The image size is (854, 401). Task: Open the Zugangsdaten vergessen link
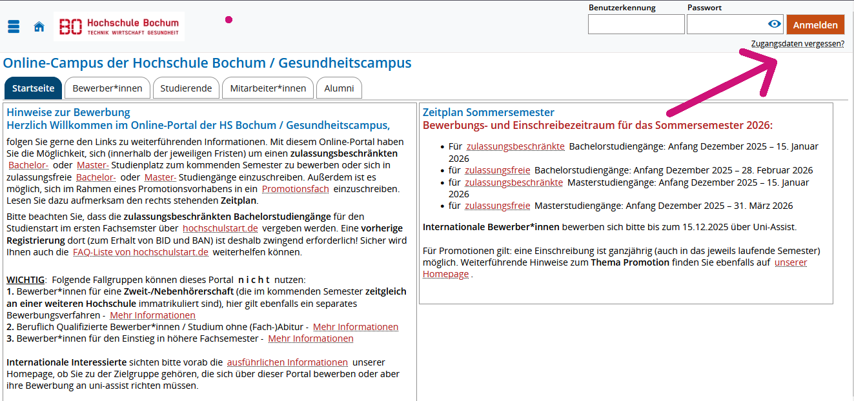click(797, 44)
